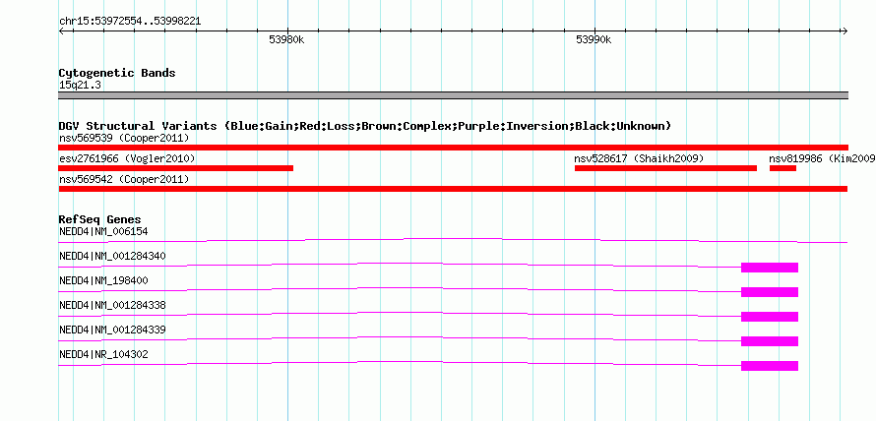Screen dimensions: 876x421
Task: Open variant label nsv569539 (Cooper2011)
Action: click(x=124, y=138)
